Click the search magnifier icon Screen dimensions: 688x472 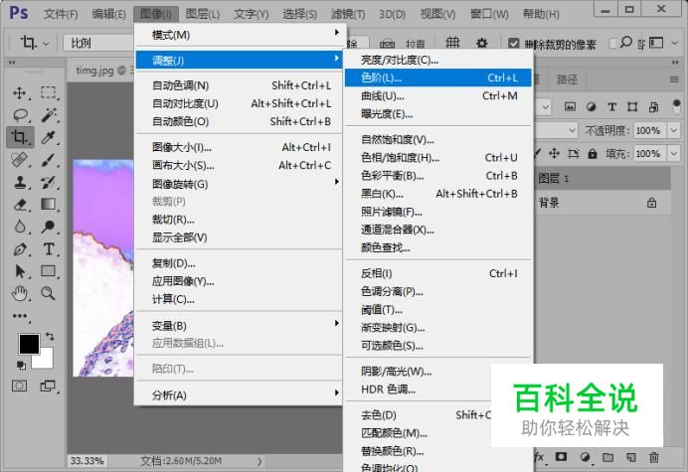pos(626,42)
